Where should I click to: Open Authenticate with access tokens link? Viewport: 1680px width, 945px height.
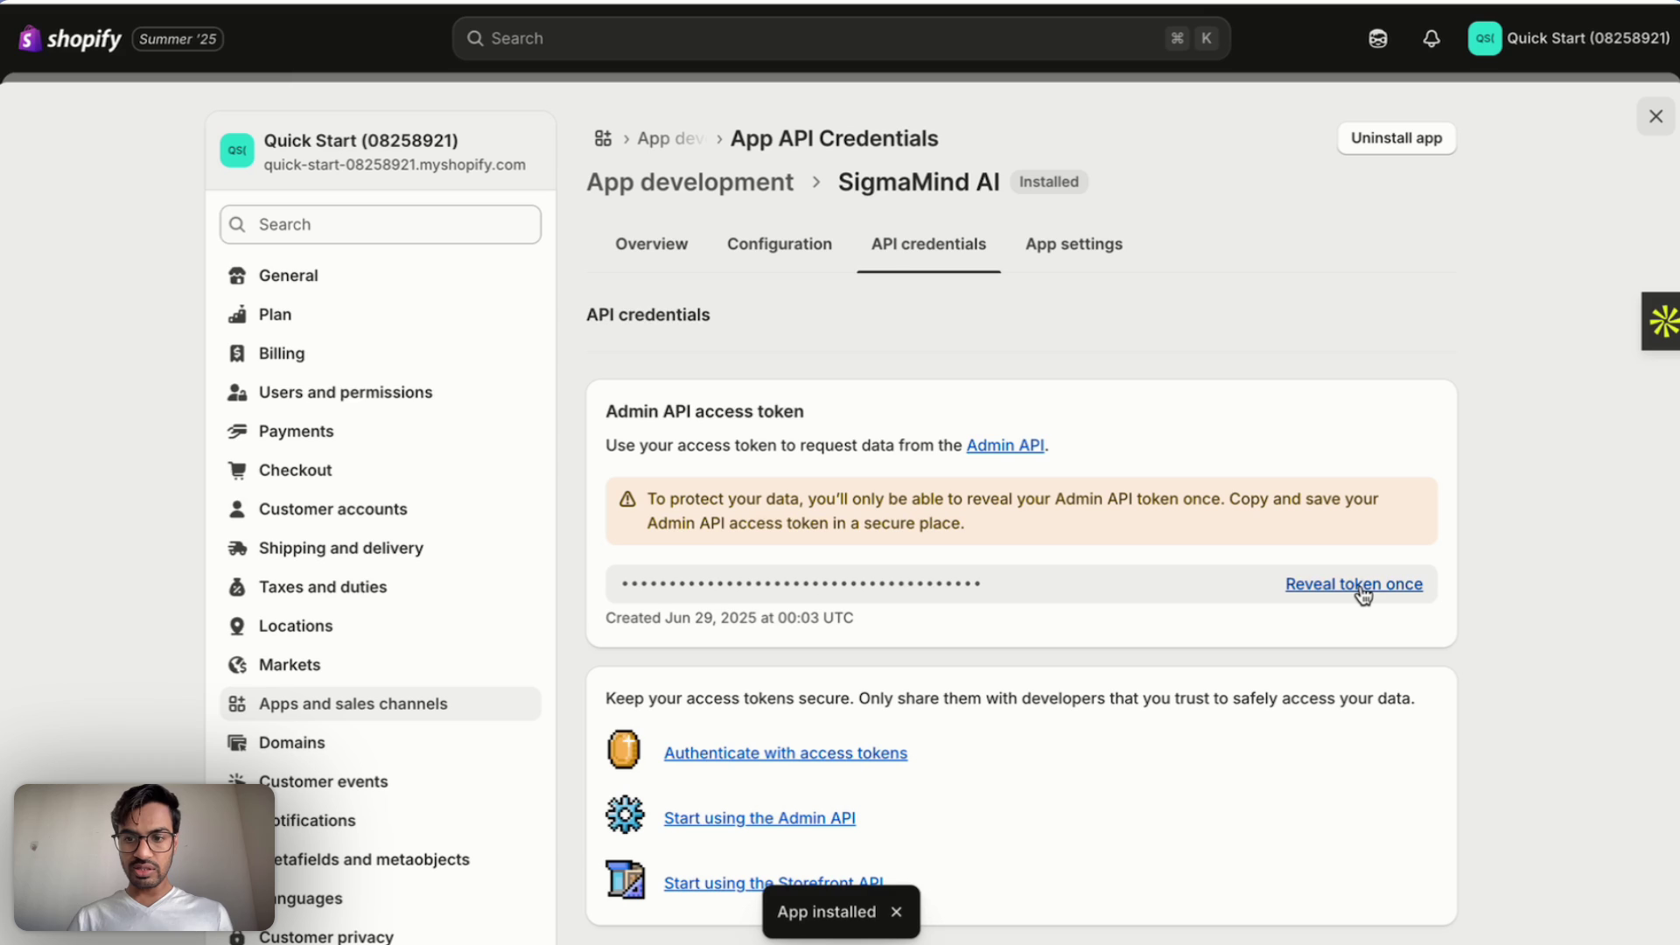pyautogui.click(x=785, y=753)
